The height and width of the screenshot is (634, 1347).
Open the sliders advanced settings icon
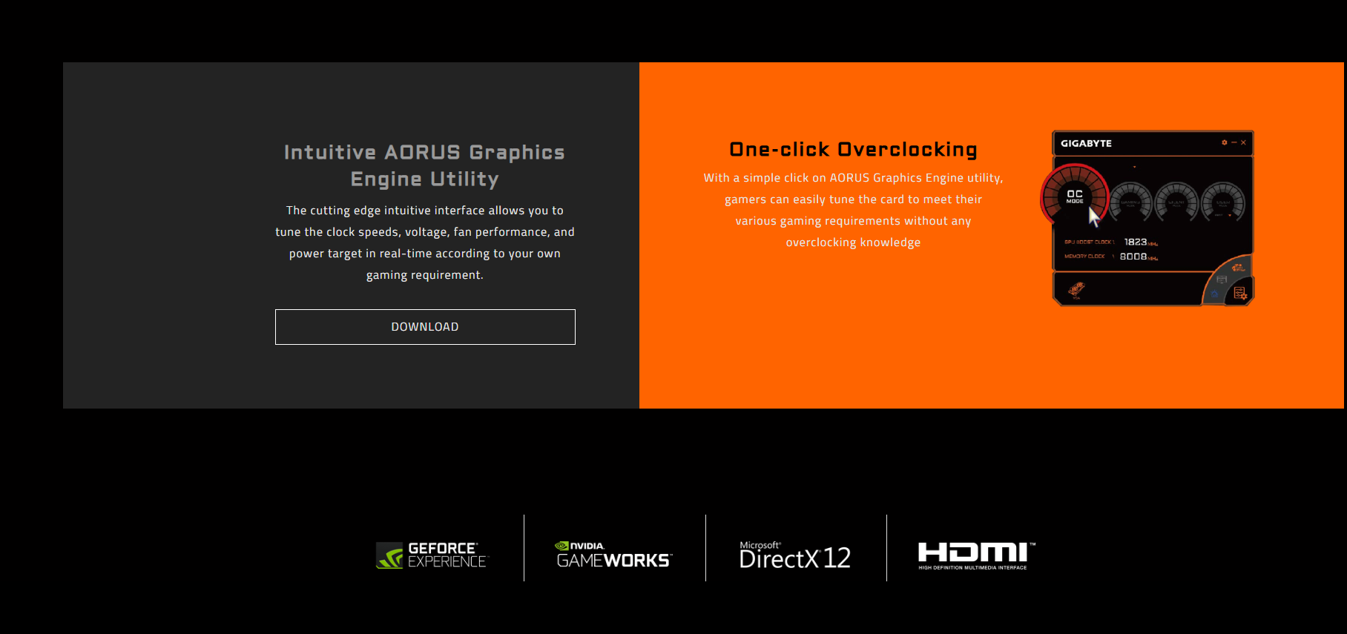(1239, 294)
